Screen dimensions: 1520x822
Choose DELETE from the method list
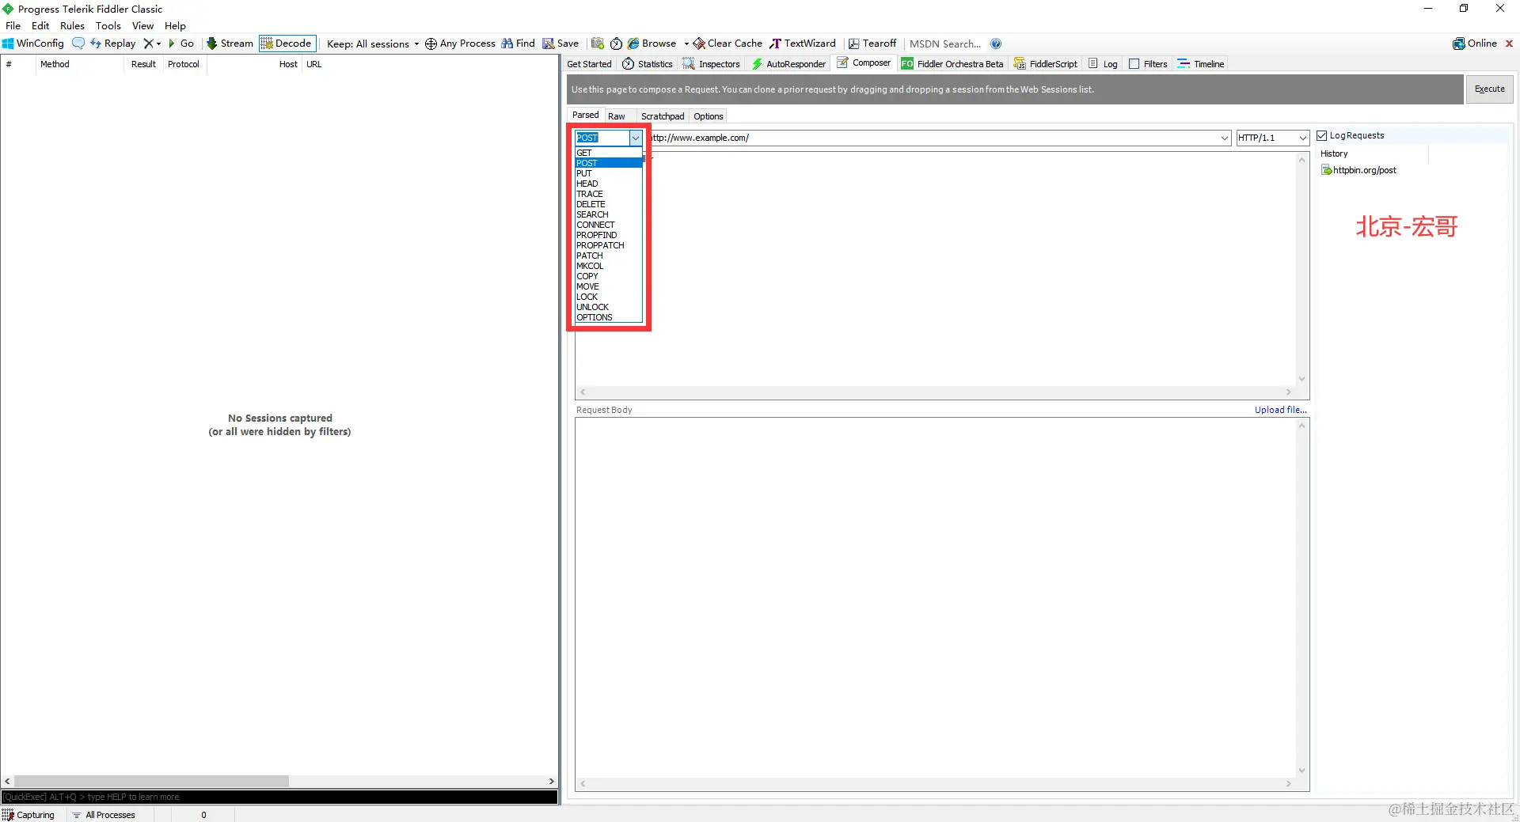609,204
